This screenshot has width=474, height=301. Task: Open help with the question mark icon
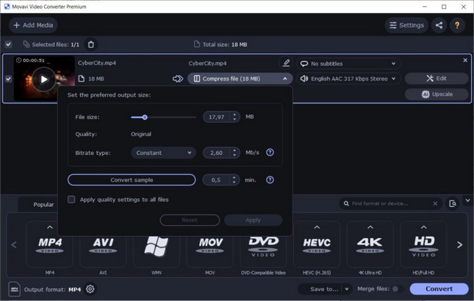pyautogui.click(x=457, y=25)
